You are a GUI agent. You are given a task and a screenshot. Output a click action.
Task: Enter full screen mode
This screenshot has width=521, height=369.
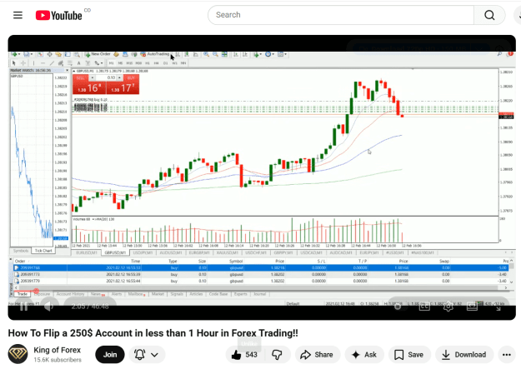498,307
